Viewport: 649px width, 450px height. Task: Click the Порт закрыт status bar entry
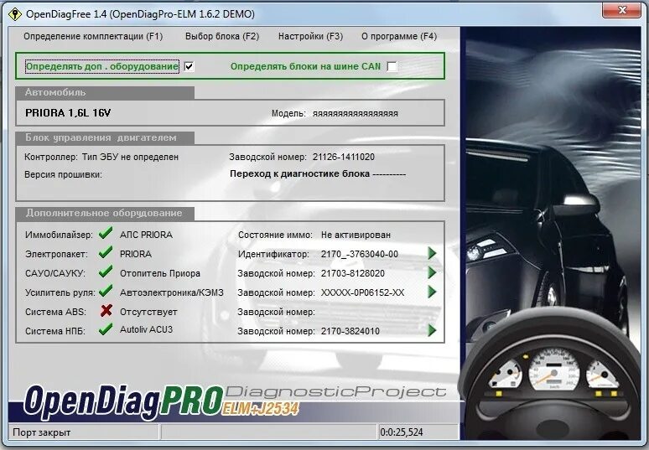click(41, 432)
